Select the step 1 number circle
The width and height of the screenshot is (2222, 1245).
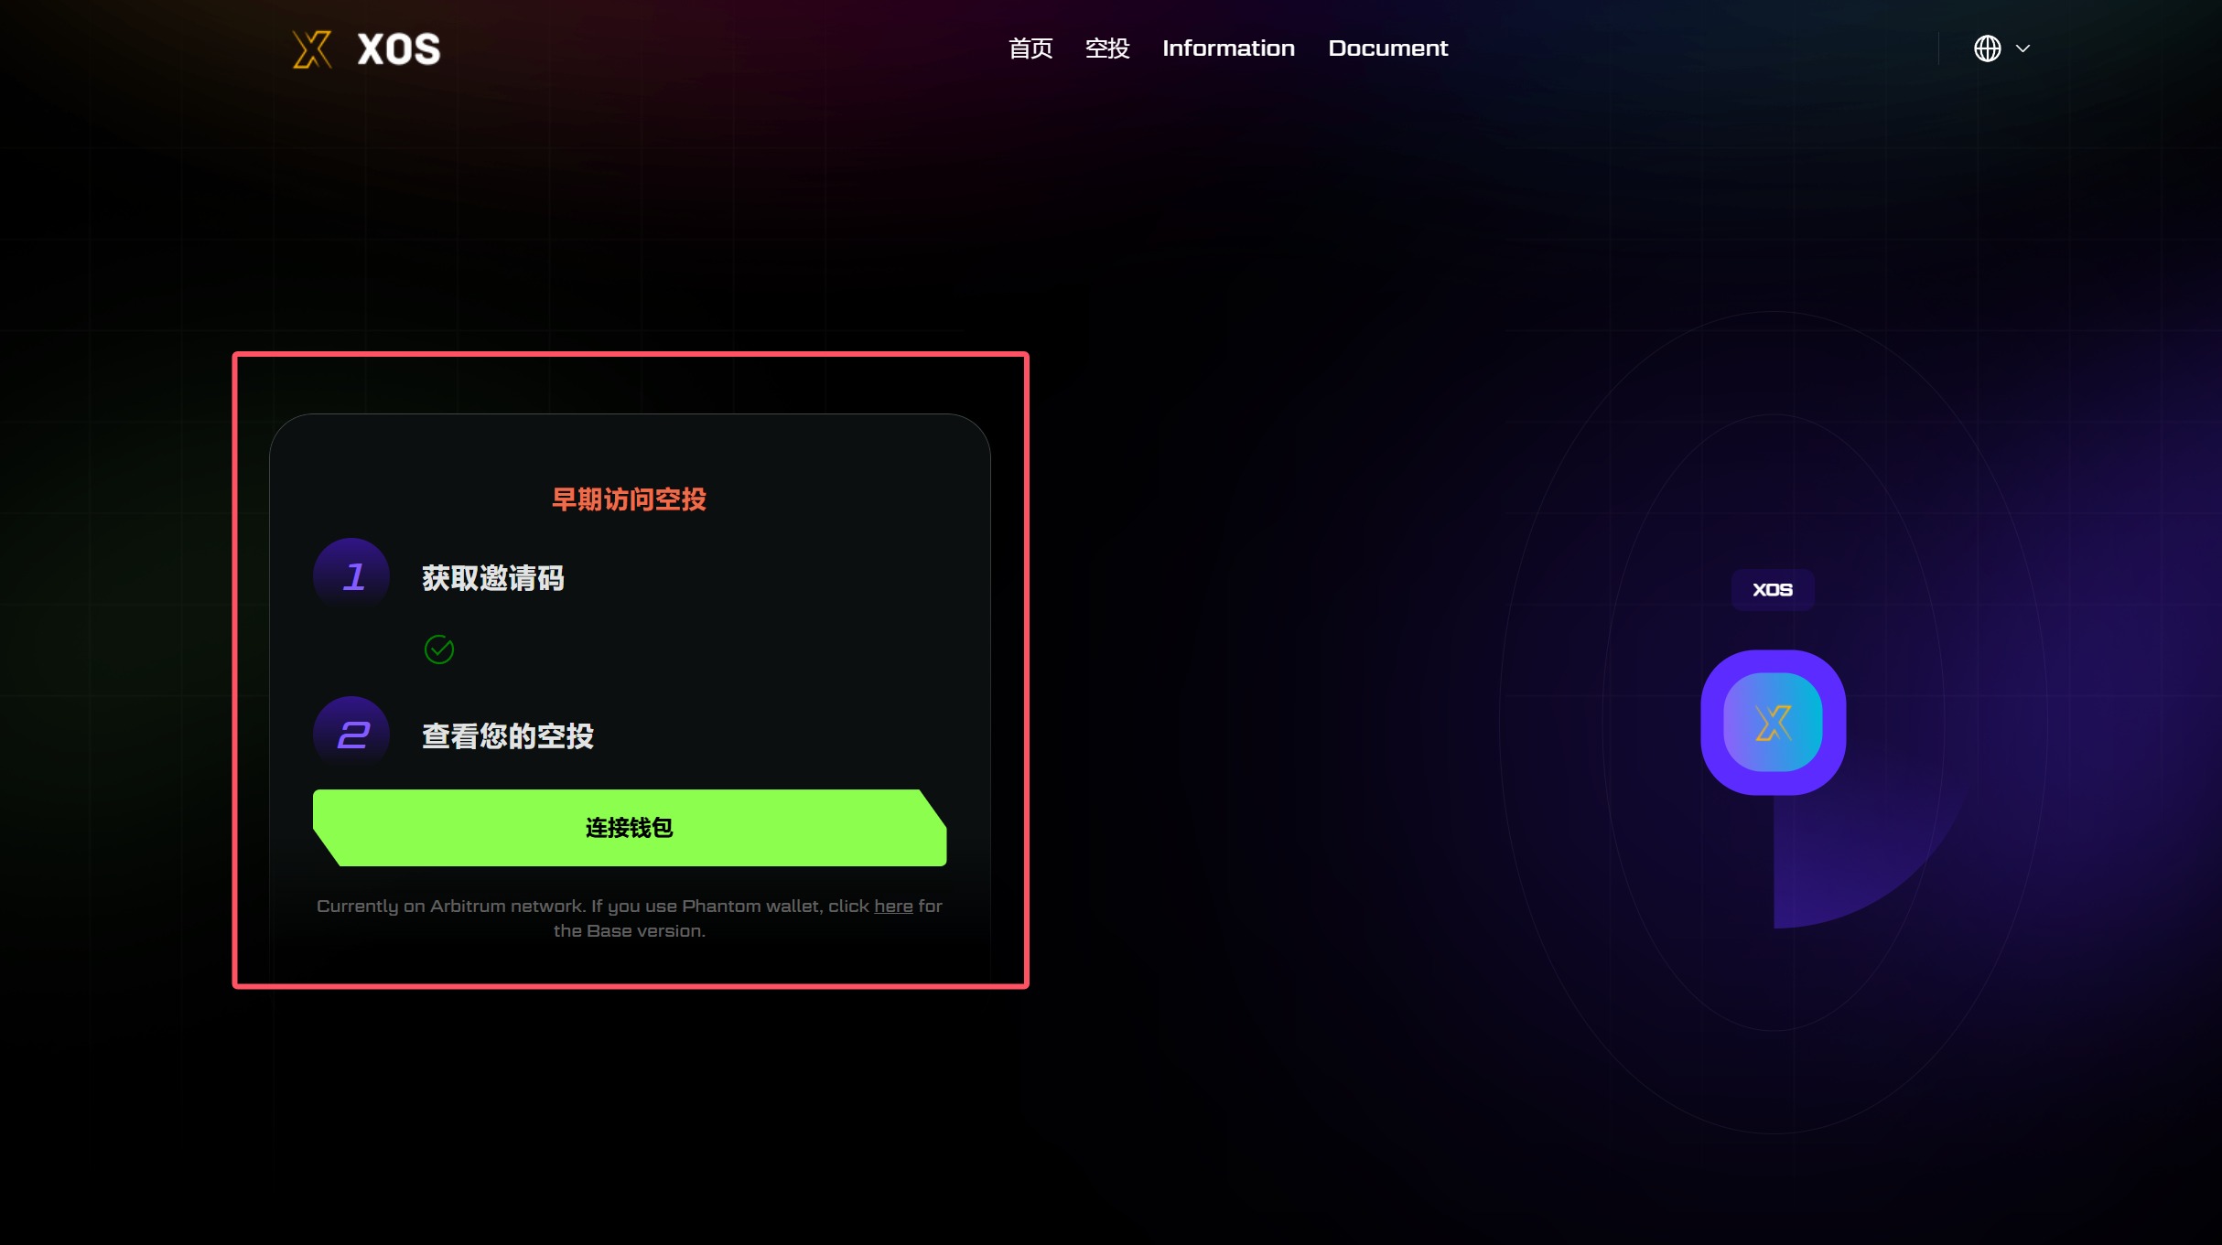click(x=351, y=576)
